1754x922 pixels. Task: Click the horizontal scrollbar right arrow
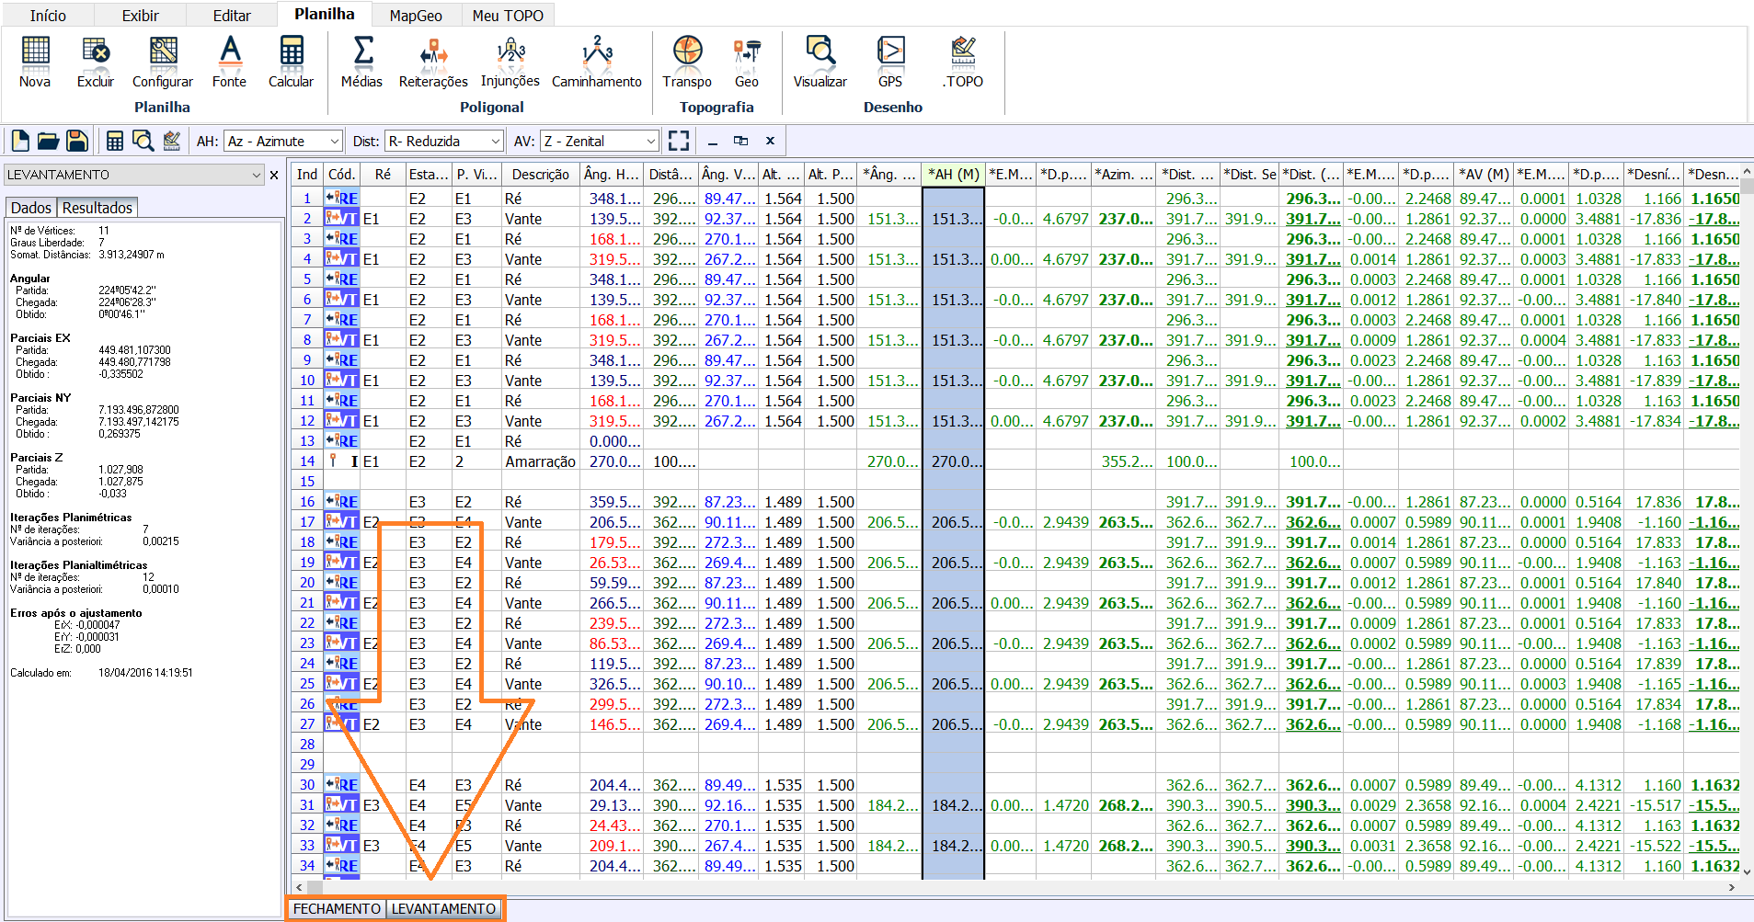[x=1731, y=887]
